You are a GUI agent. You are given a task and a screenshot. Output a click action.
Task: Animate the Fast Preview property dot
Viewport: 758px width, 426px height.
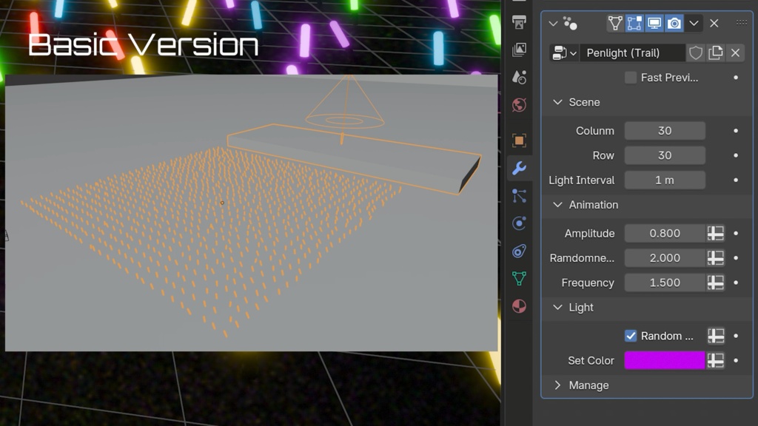pos(736,77)
